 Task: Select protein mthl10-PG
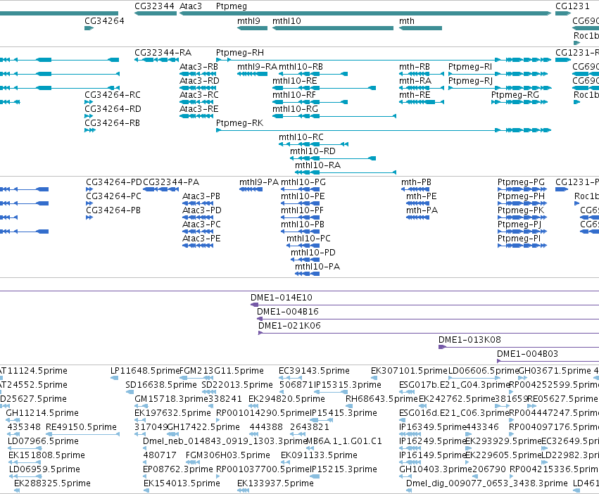(303, 182)
